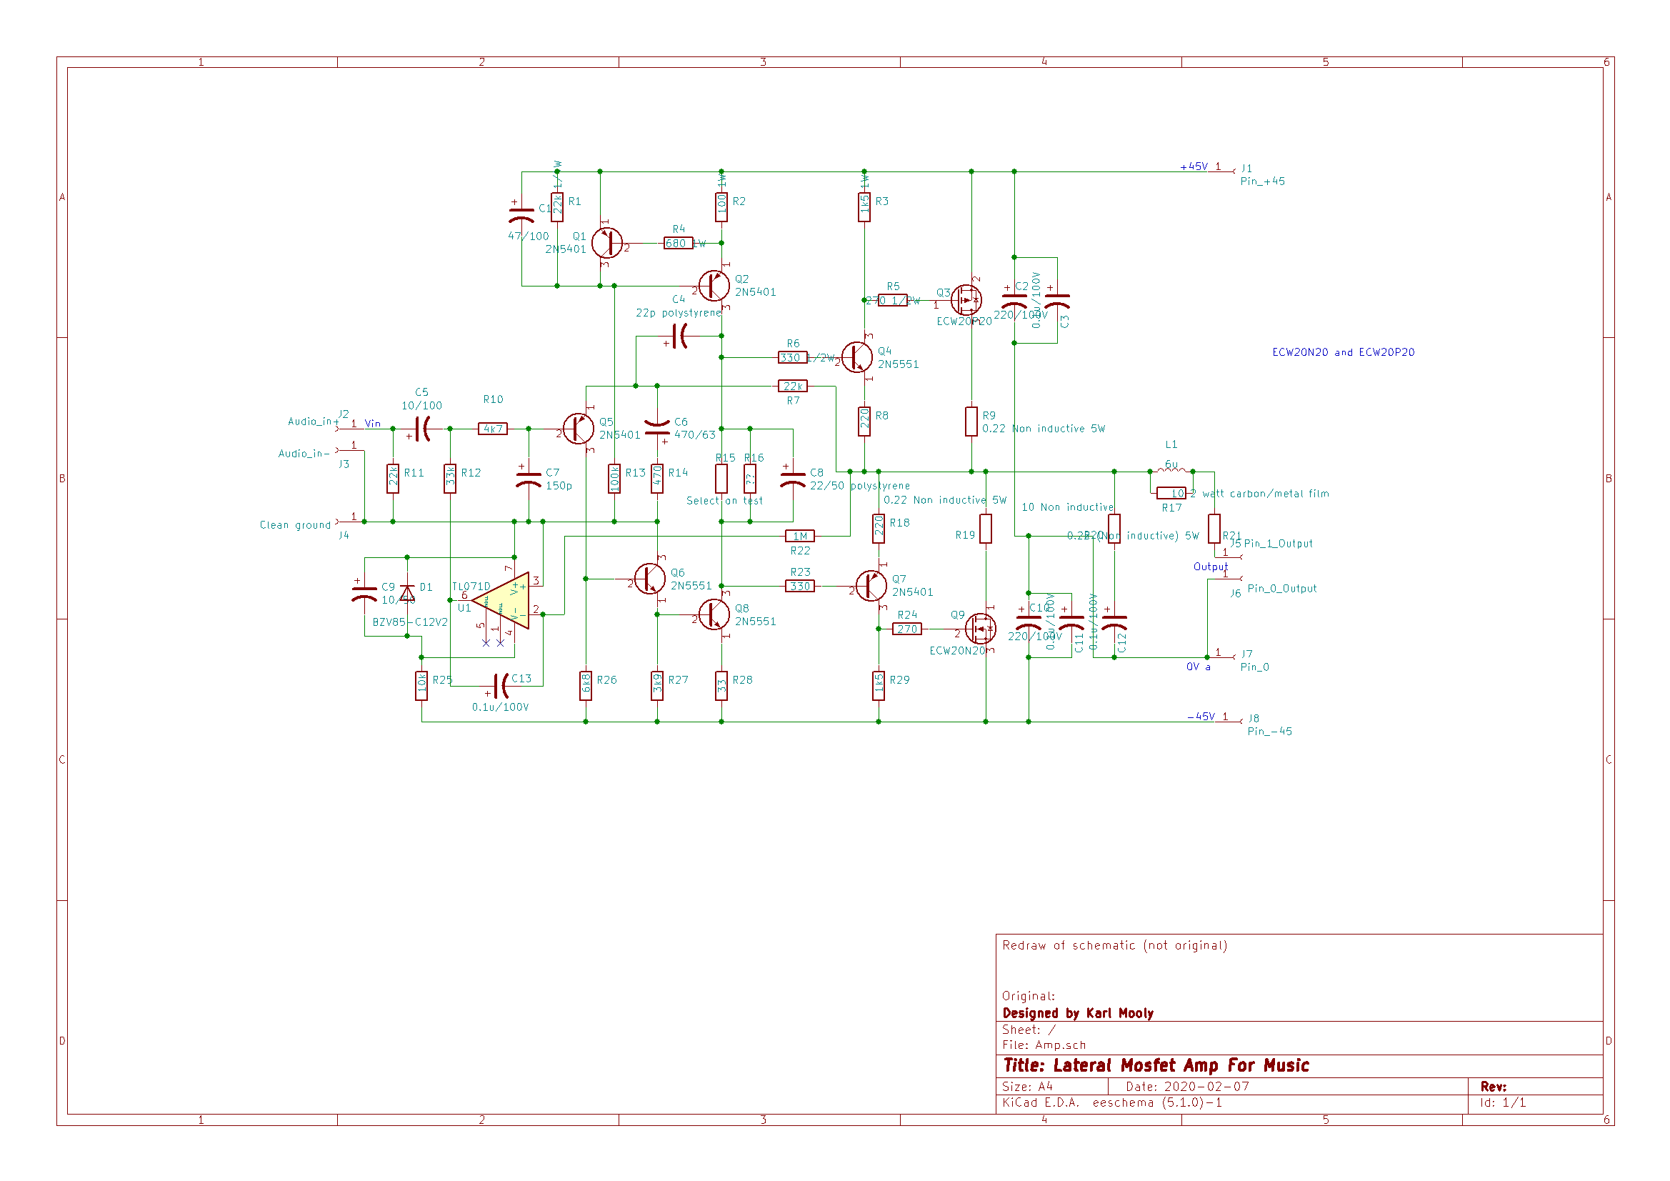
Task: Click the 'Pin_1_Output' label
Action: click(x=1279, y=544)
